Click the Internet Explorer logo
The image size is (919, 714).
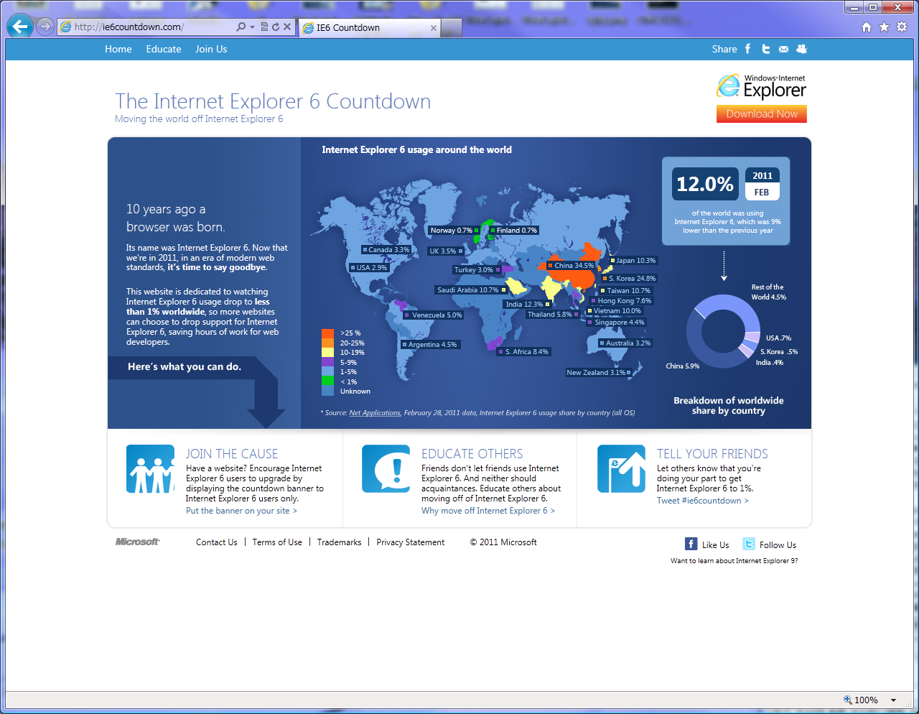click(x=761, y=87)
